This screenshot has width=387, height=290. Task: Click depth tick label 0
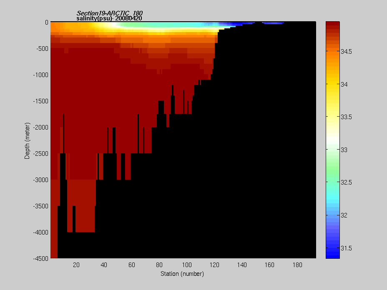point(47,22)
